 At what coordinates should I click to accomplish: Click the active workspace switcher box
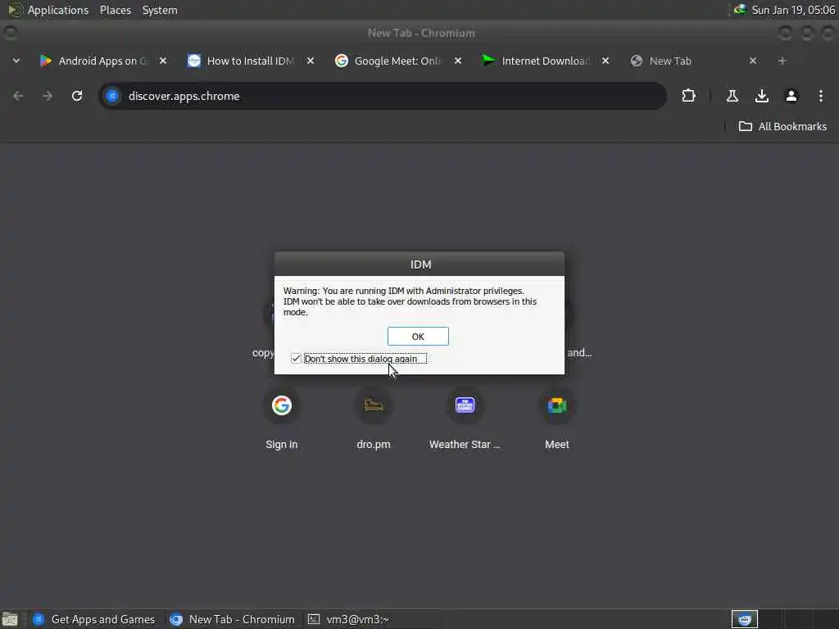pyautogui.click(x=744, y=619)
